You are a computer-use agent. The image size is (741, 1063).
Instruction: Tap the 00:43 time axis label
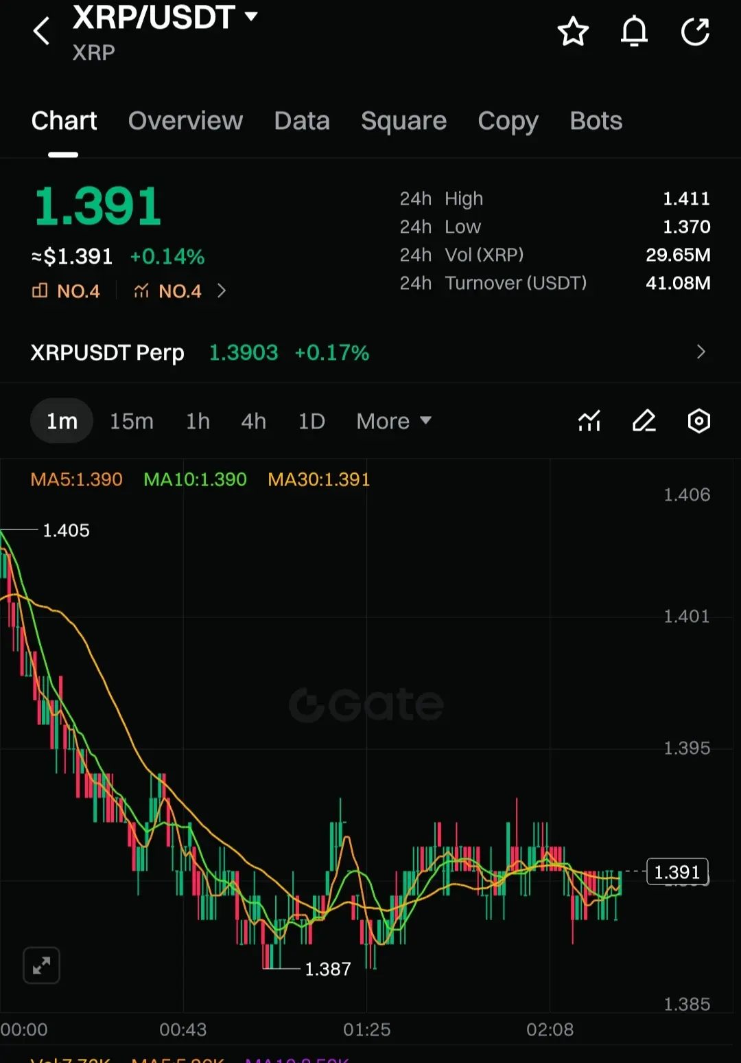[x=183, y=1029]
